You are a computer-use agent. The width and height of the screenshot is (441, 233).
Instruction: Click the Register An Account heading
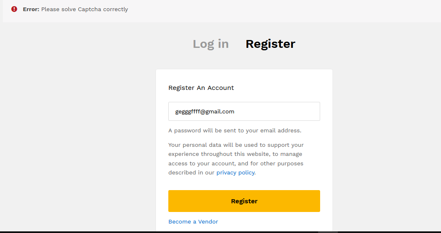201,88
